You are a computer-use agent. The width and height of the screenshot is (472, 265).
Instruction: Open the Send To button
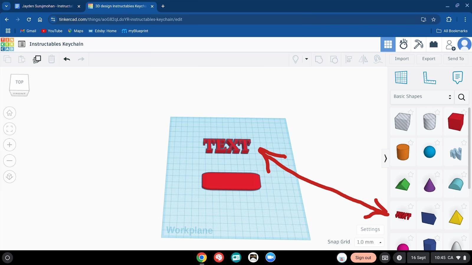[455, 59]
